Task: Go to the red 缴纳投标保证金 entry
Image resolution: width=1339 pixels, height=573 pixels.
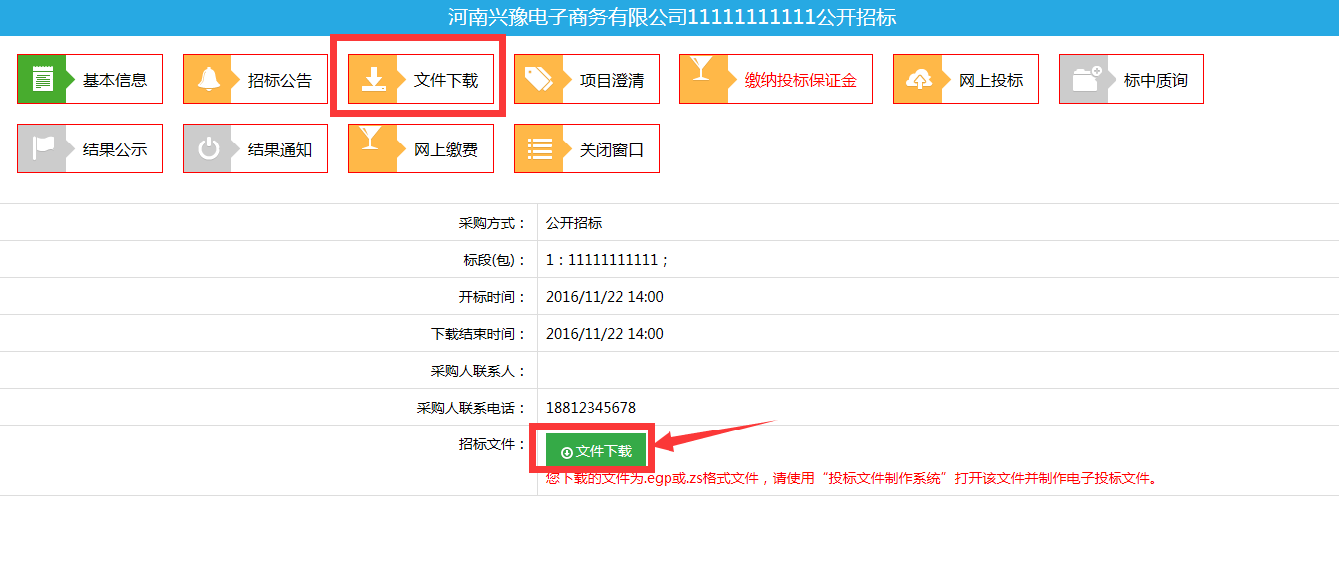Action: pos(800,80)
